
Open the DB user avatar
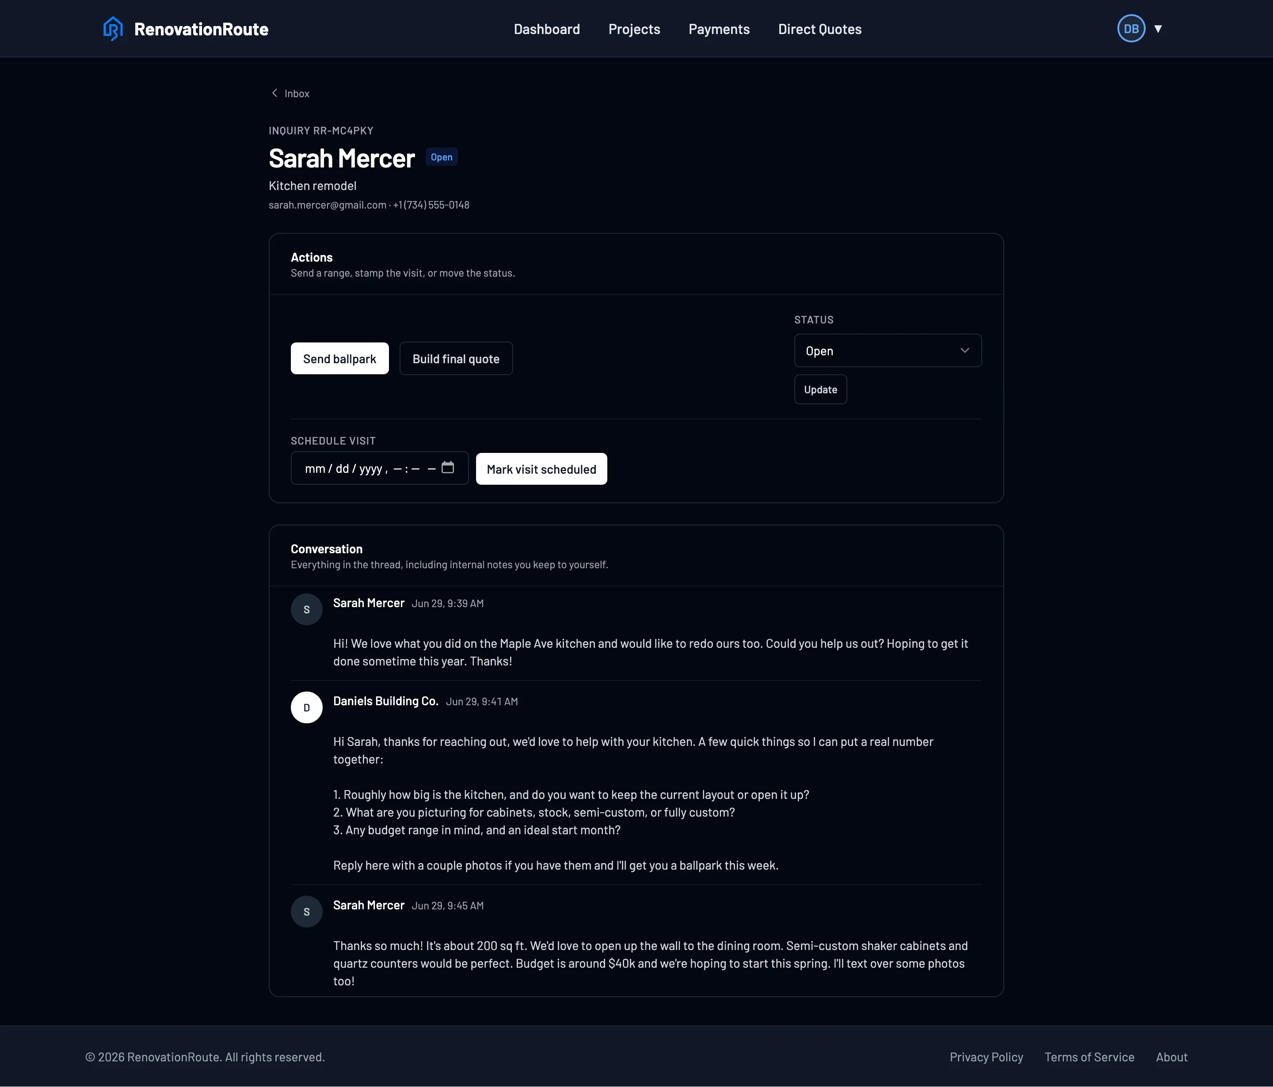coord(1131,29)
